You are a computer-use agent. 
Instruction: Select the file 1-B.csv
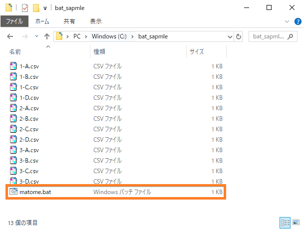[x=29, y=77]
